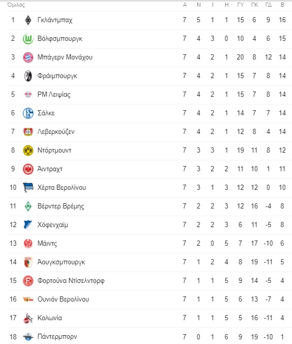Open the Μάιντς team name link
The image size is (292, 344).
coord(47,243)
